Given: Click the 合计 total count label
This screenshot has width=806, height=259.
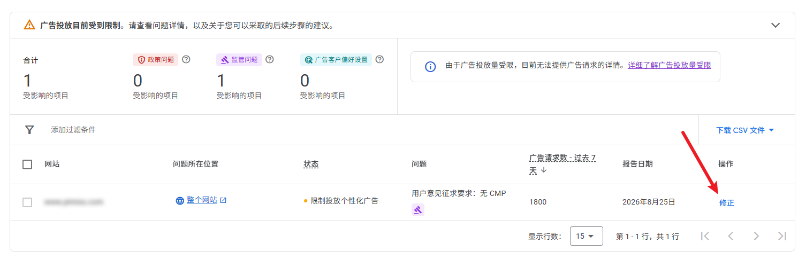Looking at the screenshot, I should click(x=31, y=60).
